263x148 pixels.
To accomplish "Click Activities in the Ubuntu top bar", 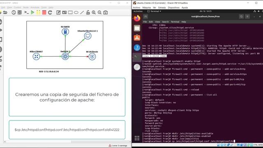I will [138, 11].
